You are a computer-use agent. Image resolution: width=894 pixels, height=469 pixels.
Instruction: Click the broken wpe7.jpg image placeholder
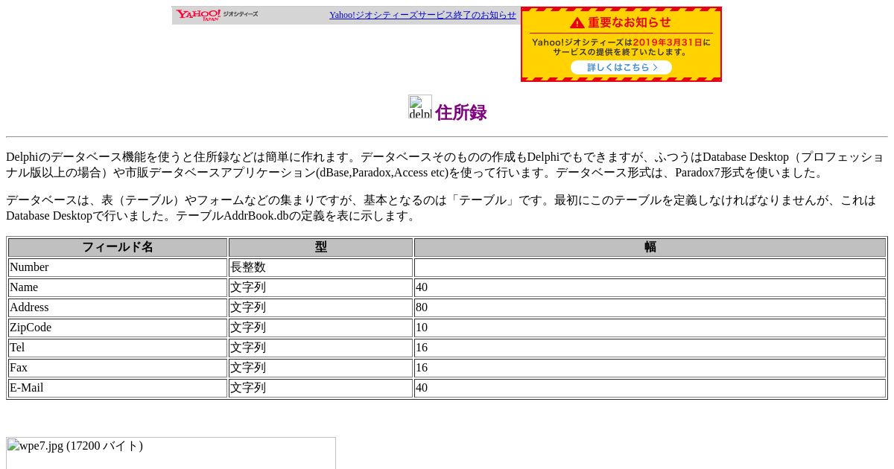(x=171, y=453)
